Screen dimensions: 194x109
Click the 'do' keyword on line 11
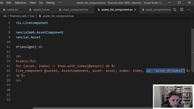pos(40,47)
